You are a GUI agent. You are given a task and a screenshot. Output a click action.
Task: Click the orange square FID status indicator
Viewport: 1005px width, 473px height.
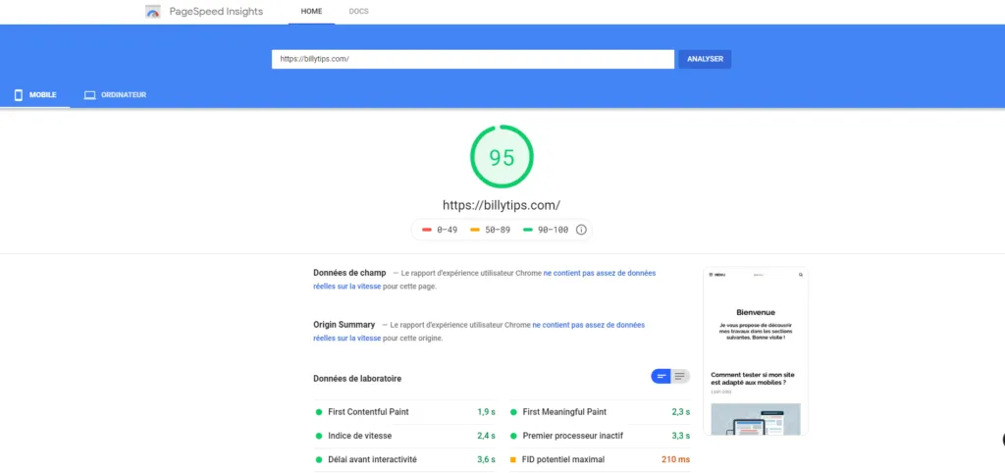[x=513, y=459]
